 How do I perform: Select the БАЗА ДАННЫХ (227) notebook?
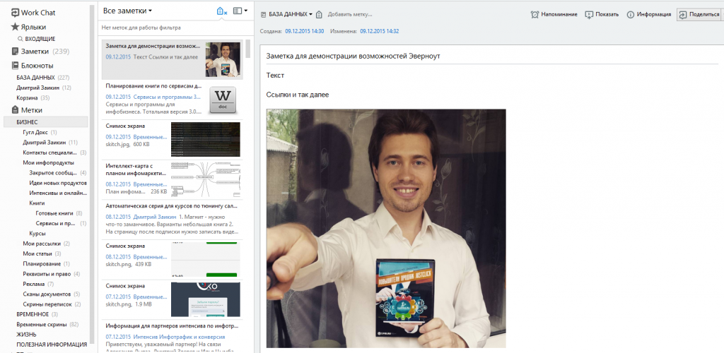pyautogui.click(x=42, y=78)
